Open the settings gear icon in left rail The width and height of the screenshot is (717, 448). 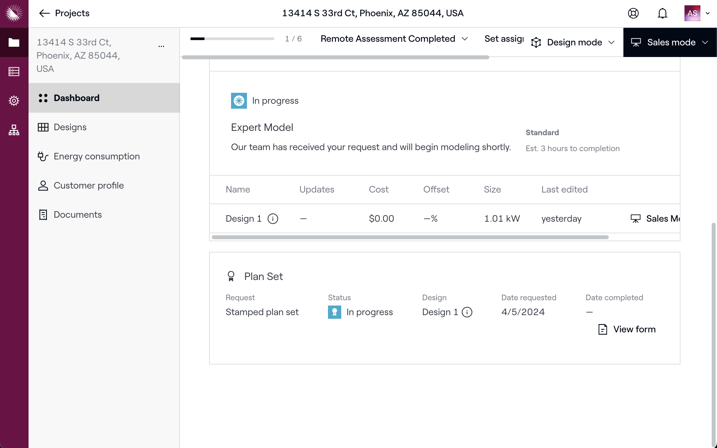click(14, 100)
